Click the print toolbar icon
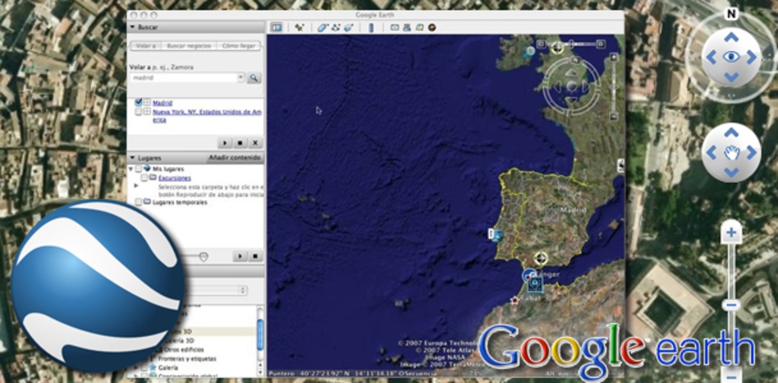Image resolution: width=778 pixels, height=383 pixels. point(406,27)
